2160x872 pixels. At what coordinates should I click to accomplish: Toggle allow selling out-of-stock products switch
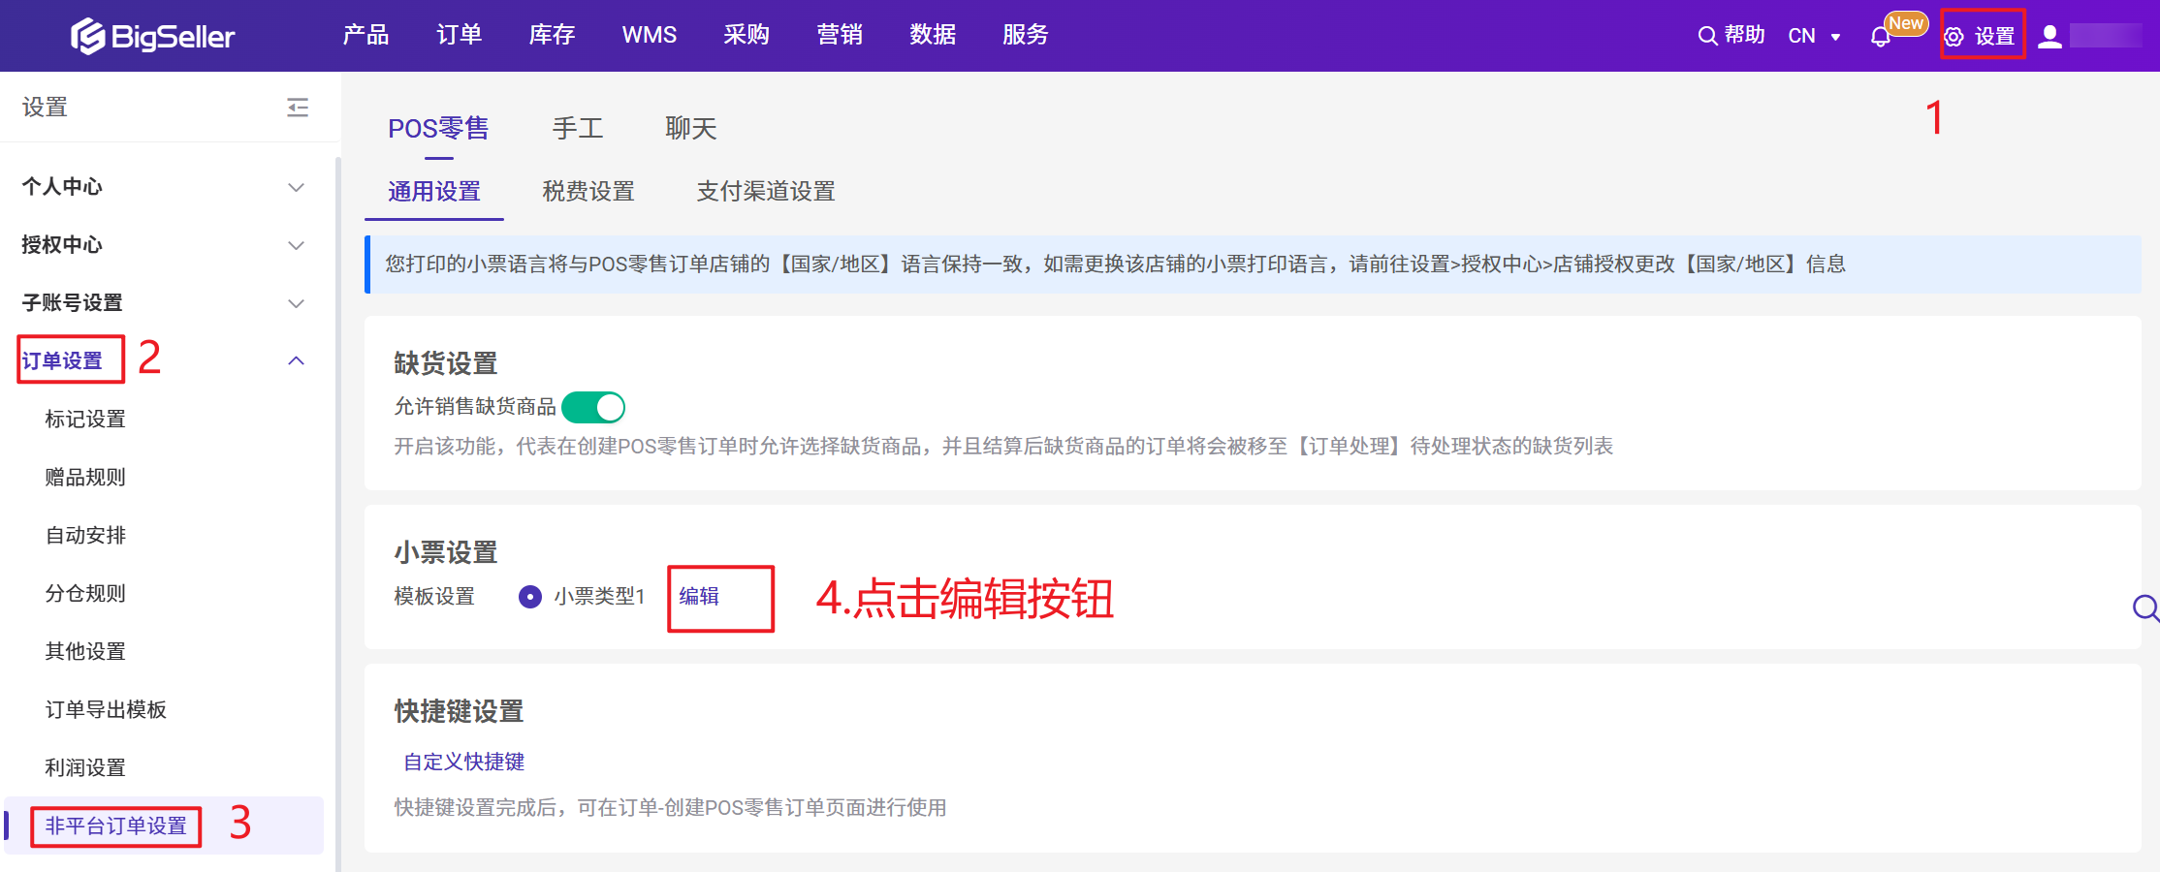(x=593, y=407)
